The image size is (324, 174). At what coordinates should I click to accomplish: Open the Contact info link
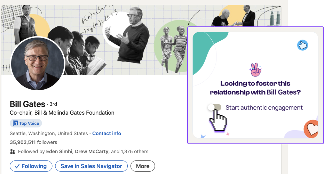[x=106, y=133]
